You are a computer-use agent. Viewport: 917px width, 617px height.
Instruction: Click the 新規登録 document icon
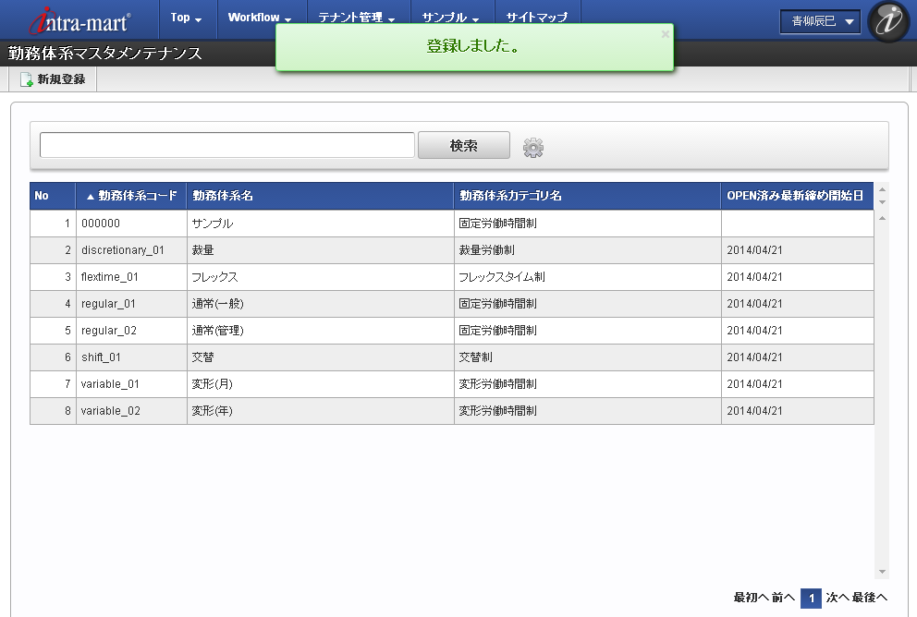click(26, 79)
